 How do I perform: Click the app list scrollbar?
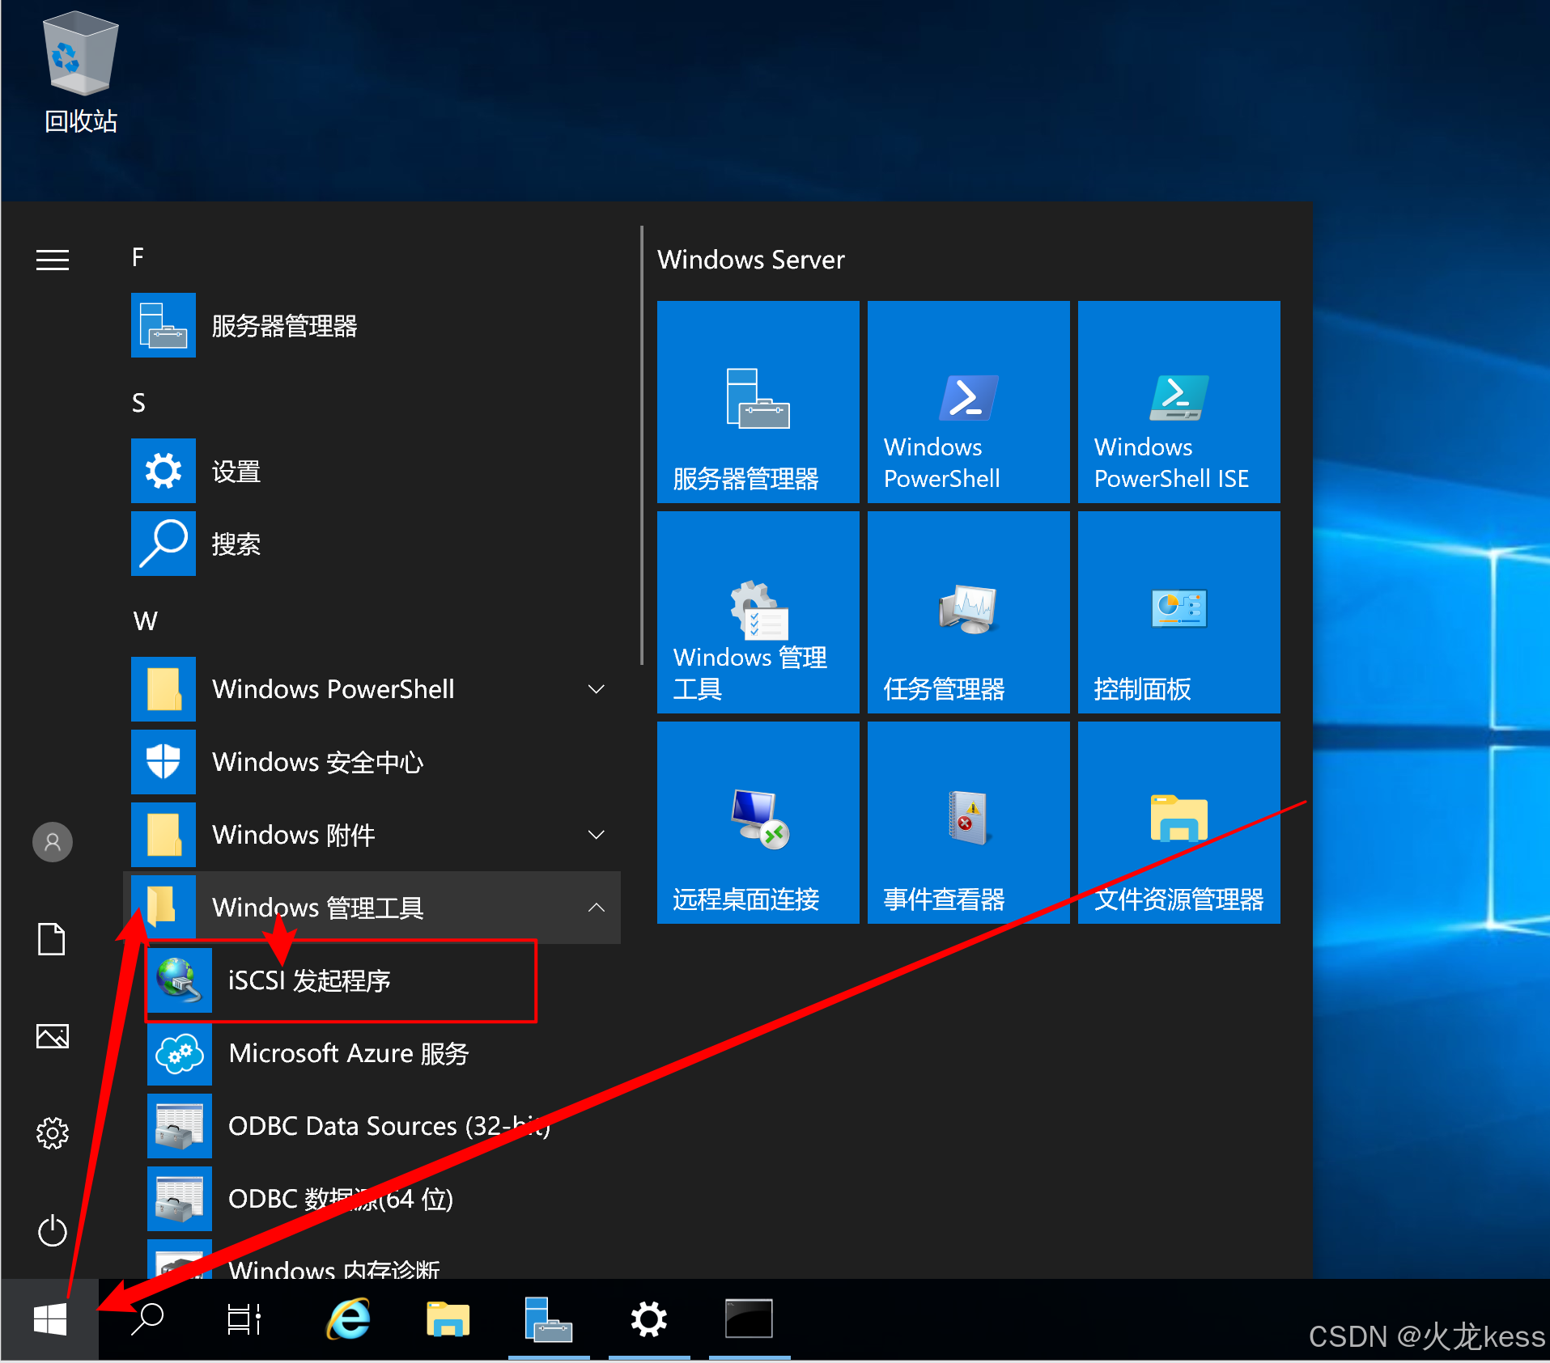[x=642, y=445]
